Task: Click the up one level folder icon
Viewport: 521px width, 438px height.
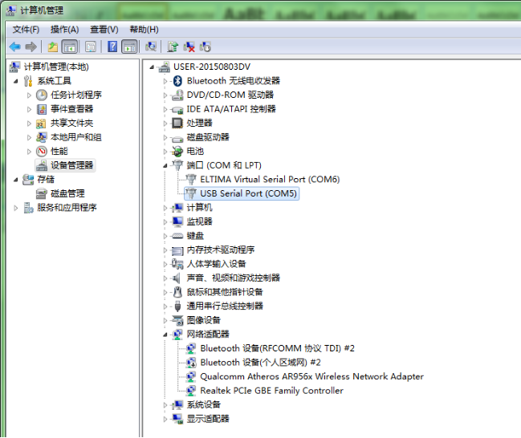Action: point(52,47)
